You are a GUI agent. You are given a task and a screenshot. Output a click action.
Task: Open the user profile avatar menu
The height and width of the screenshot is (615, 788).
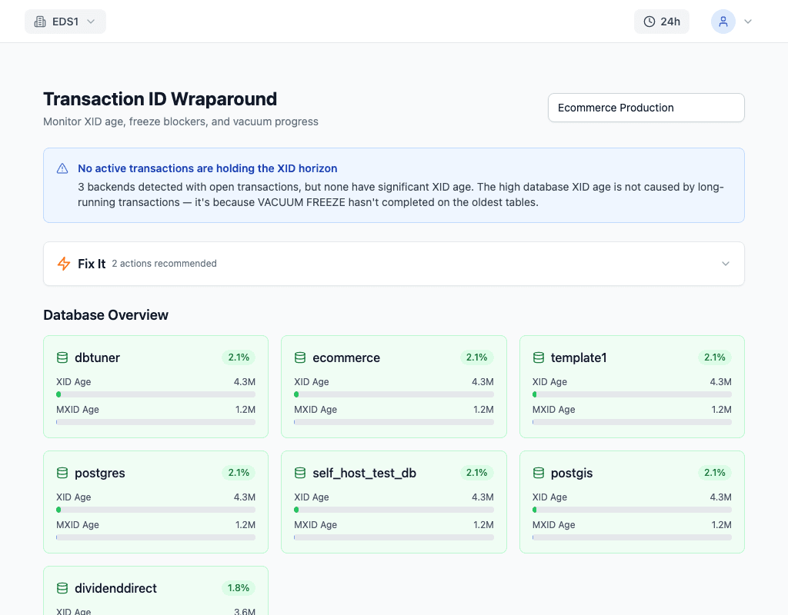point(723,22)
